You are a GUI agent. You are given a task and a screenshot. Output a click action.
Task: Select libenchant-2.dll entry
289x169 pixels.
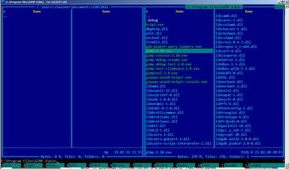(231, 86)
